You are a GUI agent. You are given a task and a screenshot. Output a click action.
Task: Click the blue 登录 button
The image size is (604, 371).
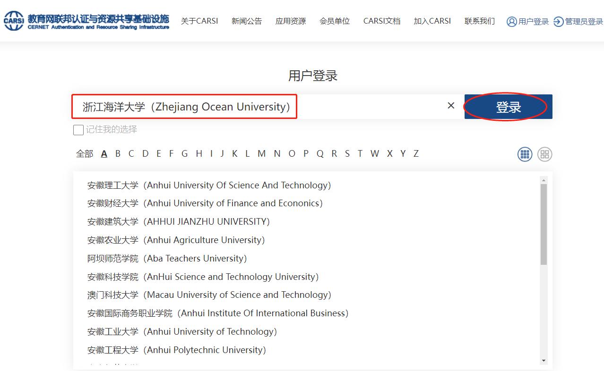point(509,107)
